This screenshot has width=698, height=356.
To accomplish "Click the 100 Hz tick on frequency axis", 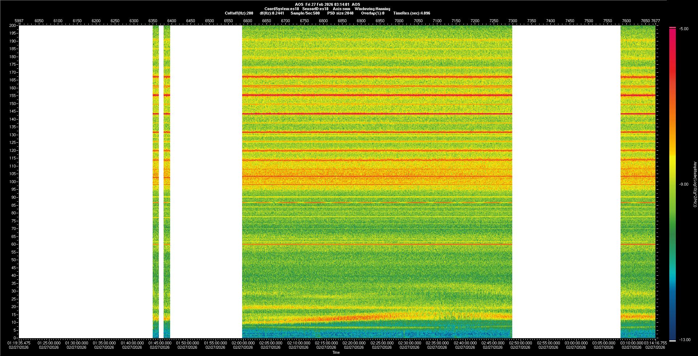I will (13, 182).
